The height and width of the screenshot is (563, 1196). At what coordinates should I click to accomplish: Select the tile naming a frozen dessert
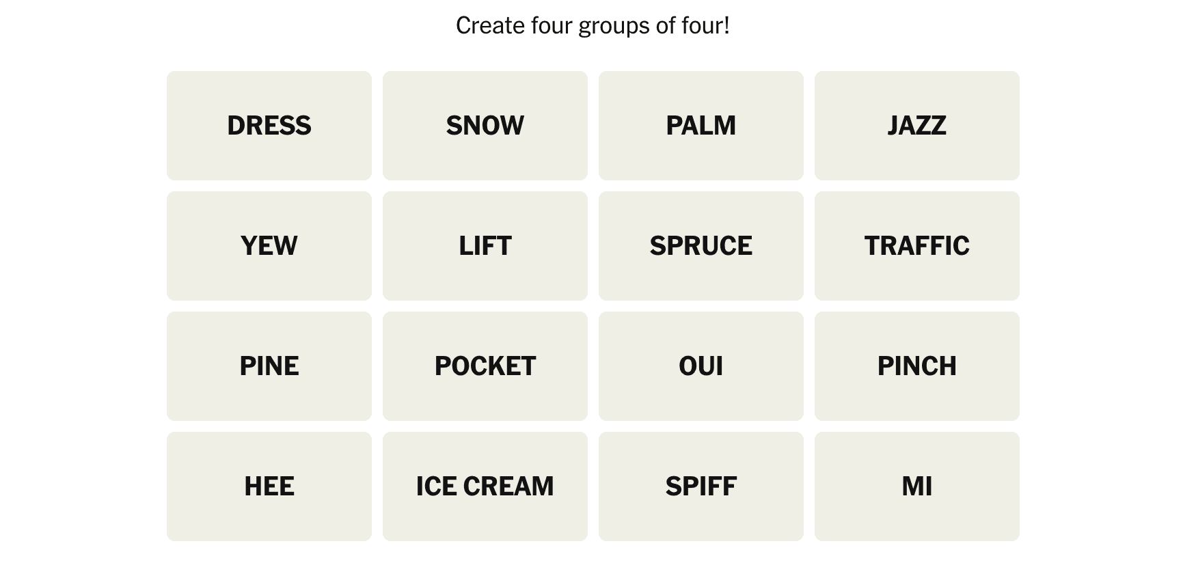(485, 486)
